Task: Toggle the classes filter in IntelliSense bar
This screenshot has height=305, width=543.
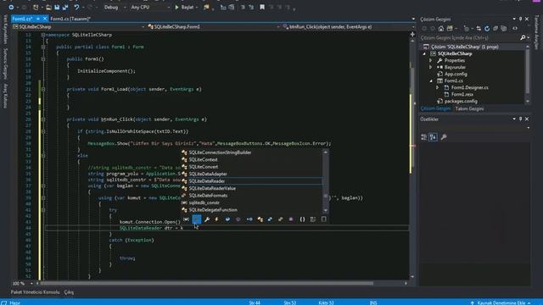Action: tap(260, 219)
